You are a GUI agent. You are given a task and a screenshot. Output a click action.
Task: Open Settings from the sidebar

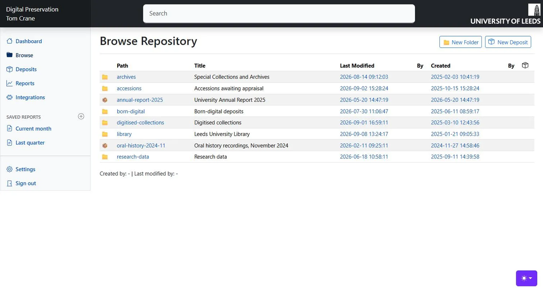tap(25, 169)
